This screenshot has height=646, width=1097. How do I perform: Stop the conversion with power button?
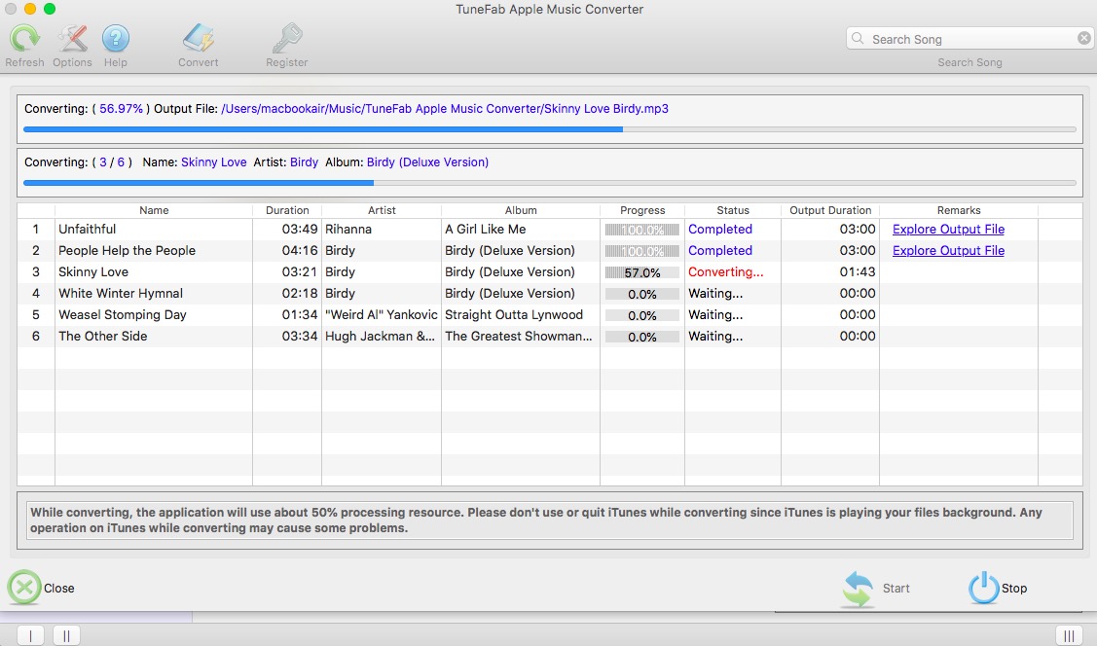point(983,588)
